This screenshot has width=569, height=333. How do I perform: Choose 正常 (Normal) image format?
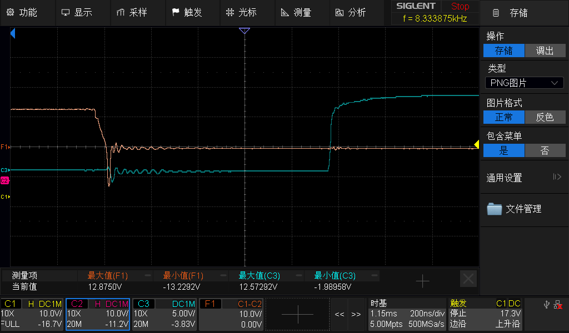click(503, 118)
